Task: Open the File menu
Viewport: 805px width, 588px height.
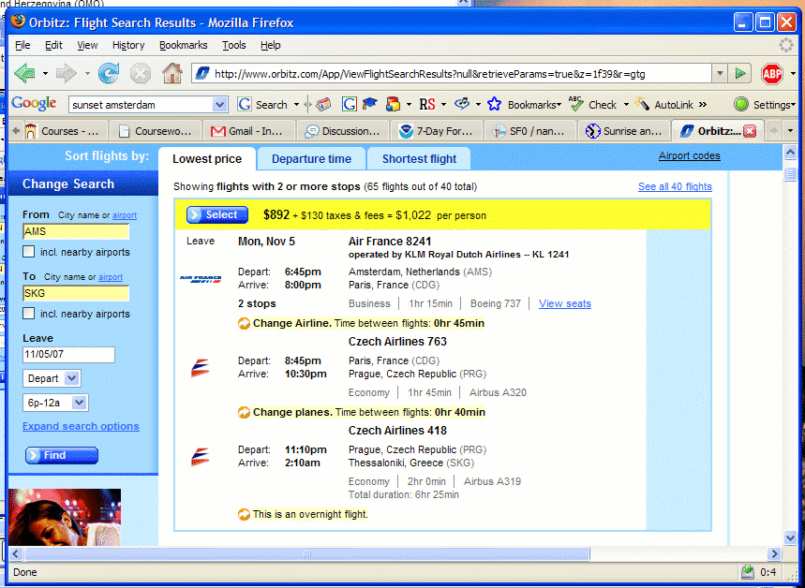Action: [22, 45]
